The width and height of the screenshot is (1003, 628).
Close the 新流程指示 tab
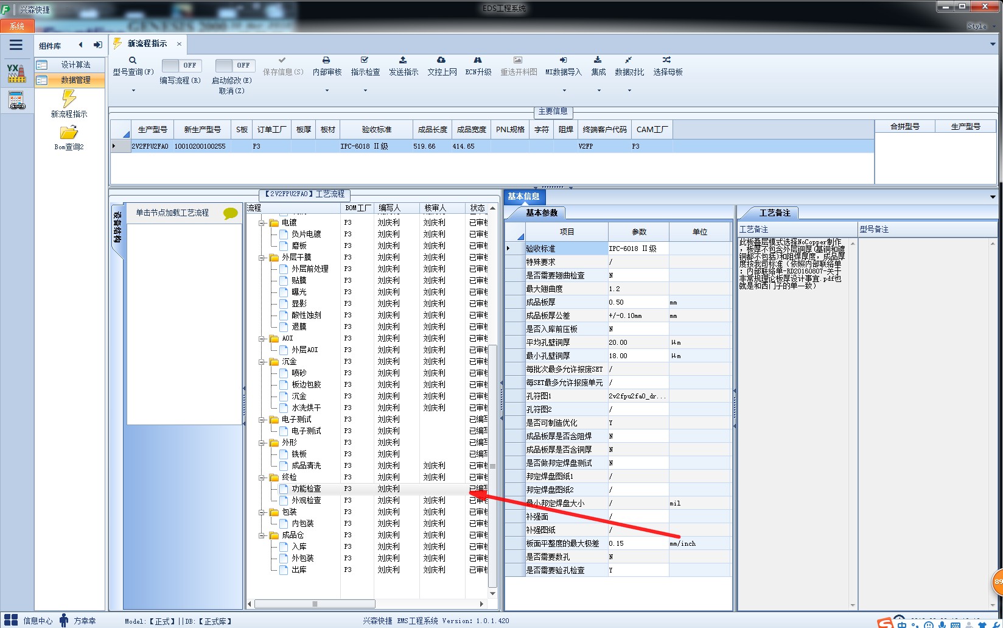pyautogui.click(x=179, y=44)
